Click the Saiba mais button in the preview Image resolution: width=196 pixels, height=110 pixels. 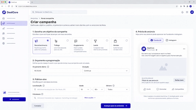tap(179, 80)
